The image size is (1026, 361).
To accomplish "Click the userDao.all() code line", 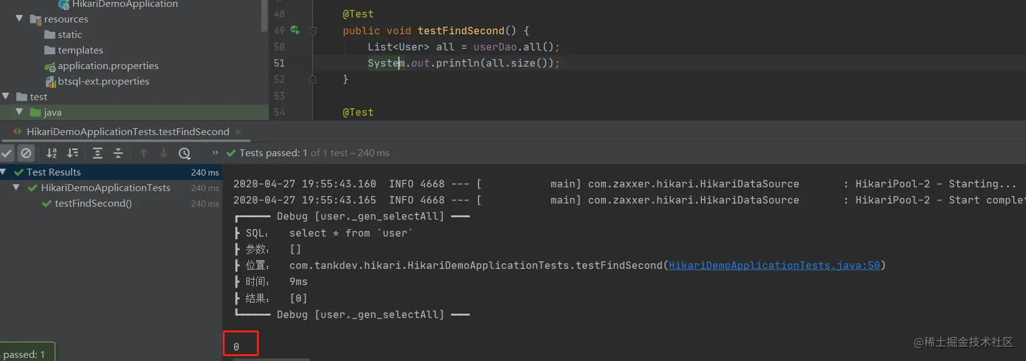I will tap(464, 47).
